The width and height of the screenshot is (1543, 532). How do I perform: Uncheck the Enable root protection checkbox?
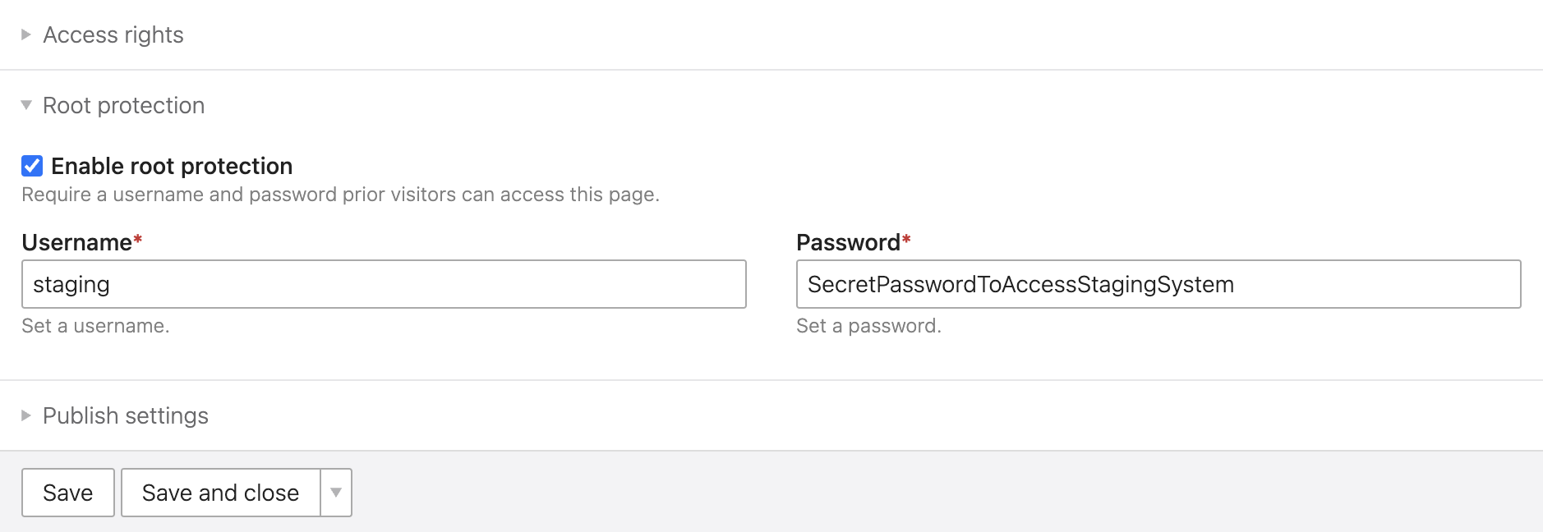pyautogui.click(x=32, y=166)
